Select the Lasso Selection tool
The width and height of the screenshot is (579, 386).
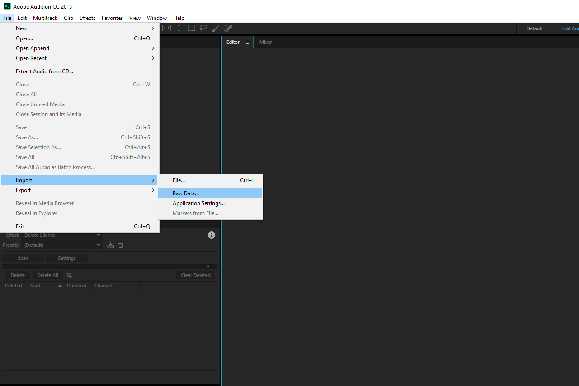tap(203, 28)
